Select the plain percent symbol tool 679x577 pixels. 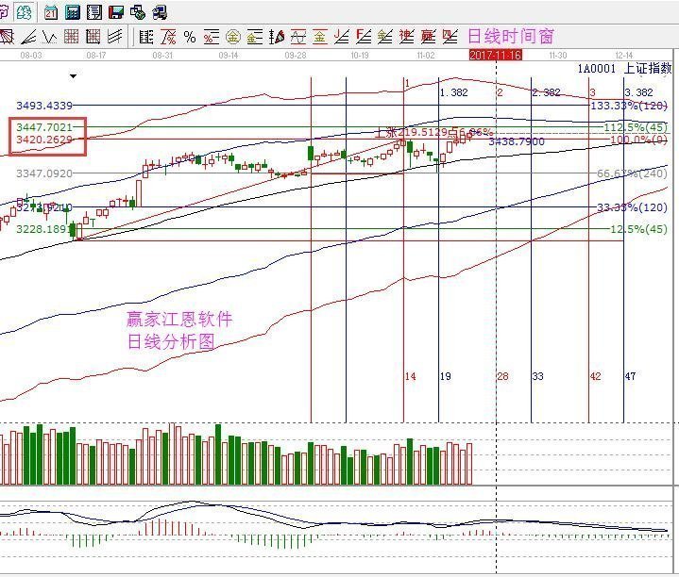click(x=190, y=37)
